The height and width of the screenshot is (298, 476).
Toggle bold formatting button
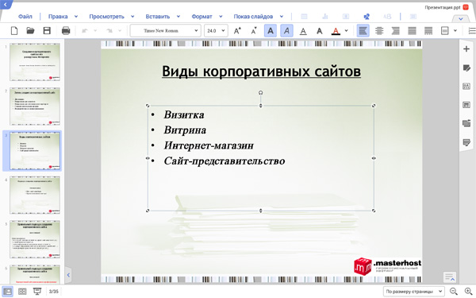tap(271, 31)
